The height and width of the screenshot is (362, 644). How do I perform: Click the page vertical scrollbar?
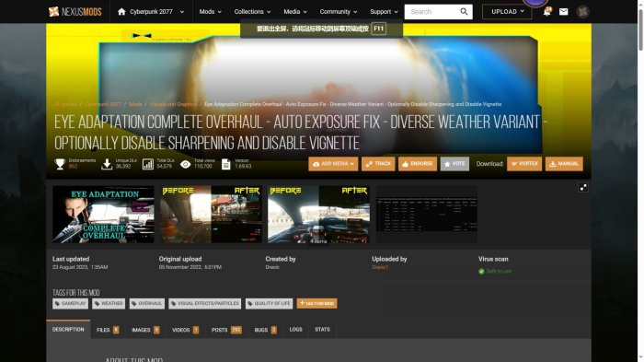(x=640, y=181)
